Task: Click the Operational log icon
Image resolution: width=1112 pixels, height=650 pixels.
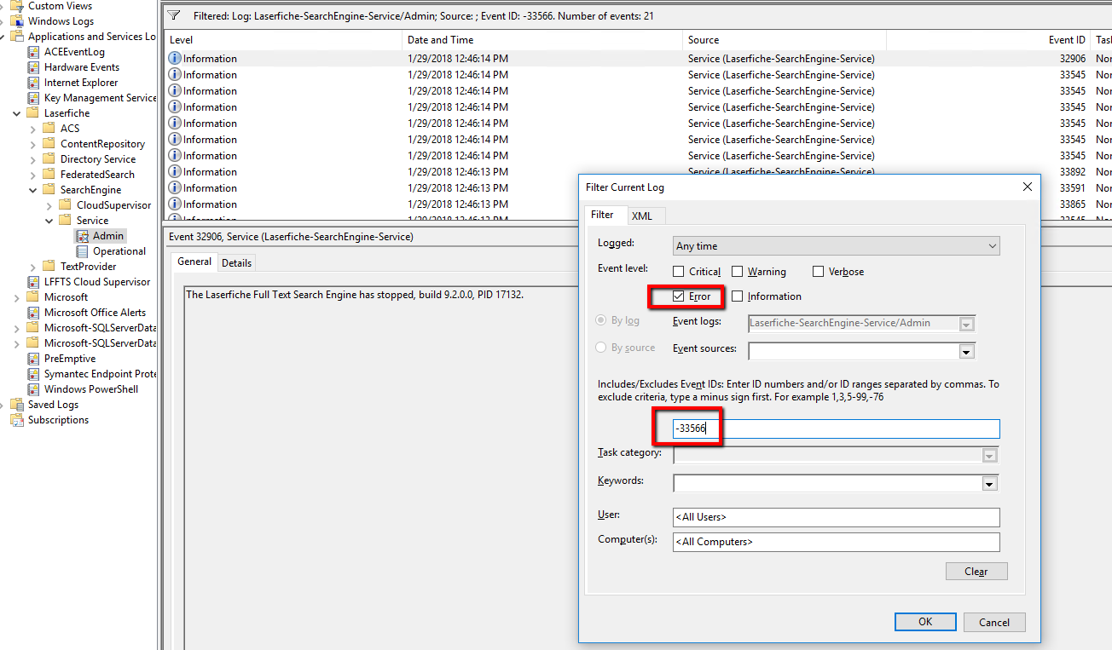Action: click(x=83, y=251)
